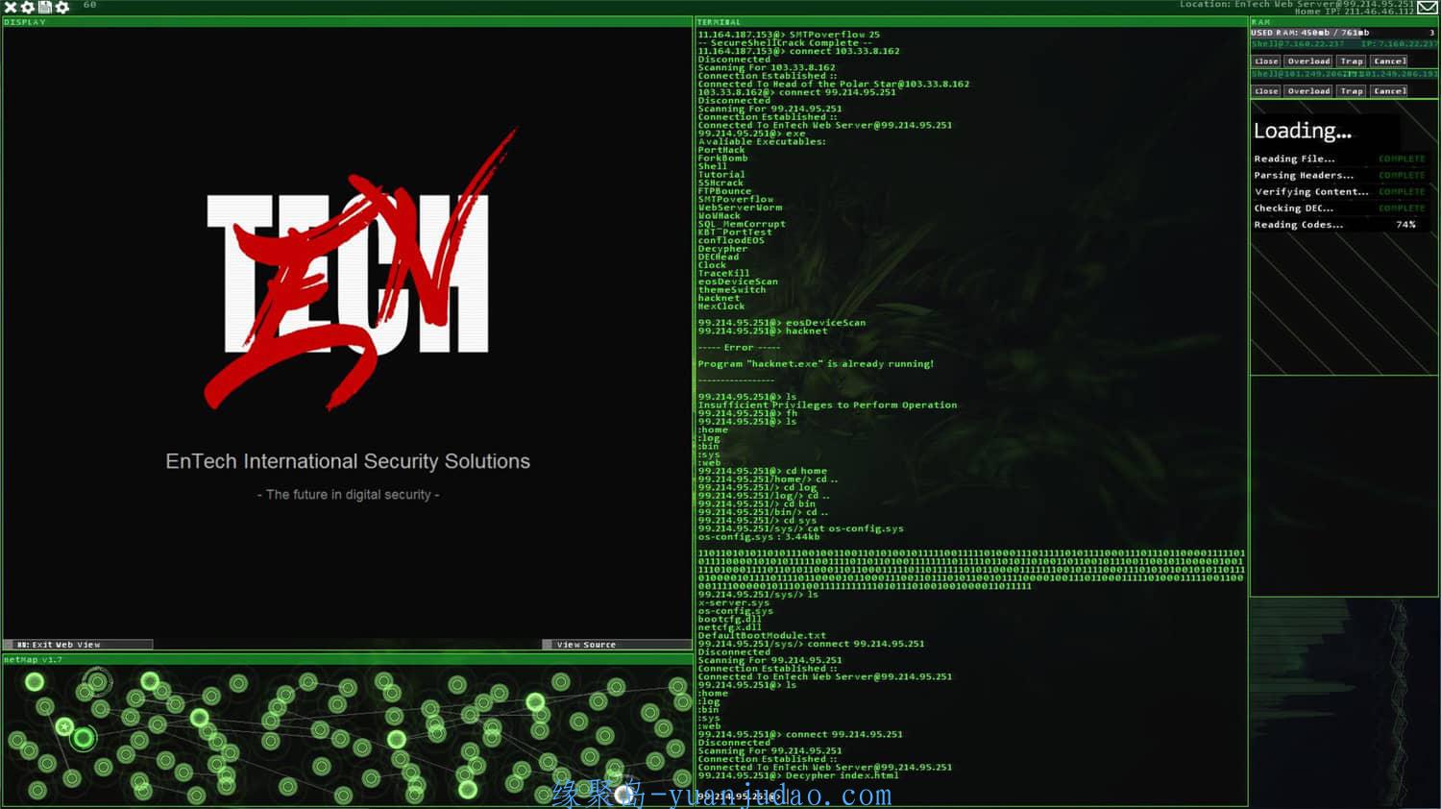Click 'netcfgx.dll' in terminal file listing
The height and width of the screenshot is (809, 1441).
pos(730,627)
